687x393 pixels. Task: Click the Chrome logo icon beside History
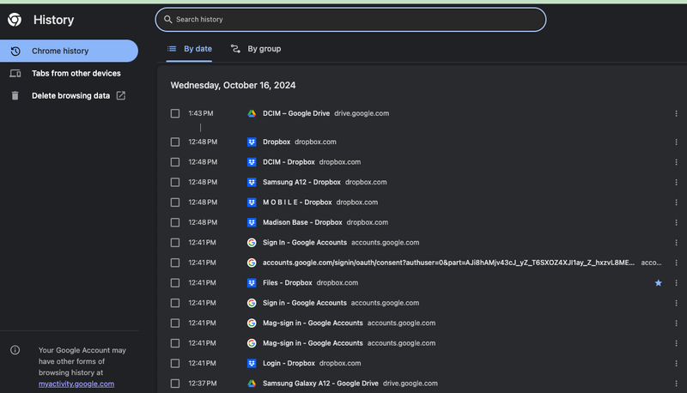pos(15,19)
